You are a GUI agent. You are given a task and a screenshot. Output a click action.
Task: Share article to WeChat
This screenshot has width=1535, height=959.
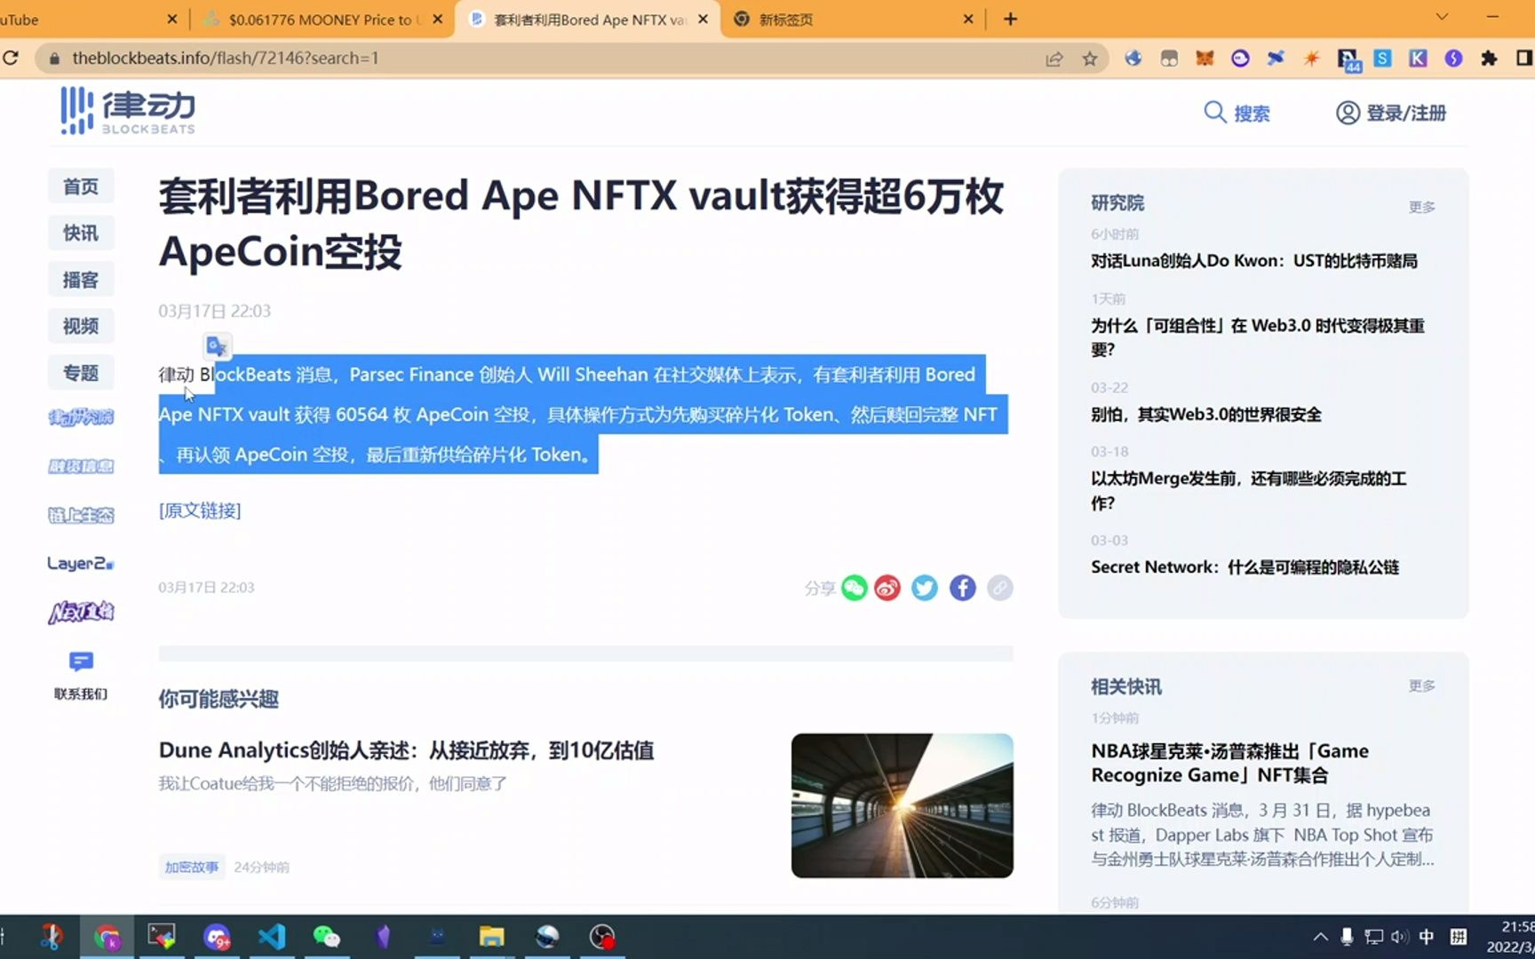click(854, 588)
